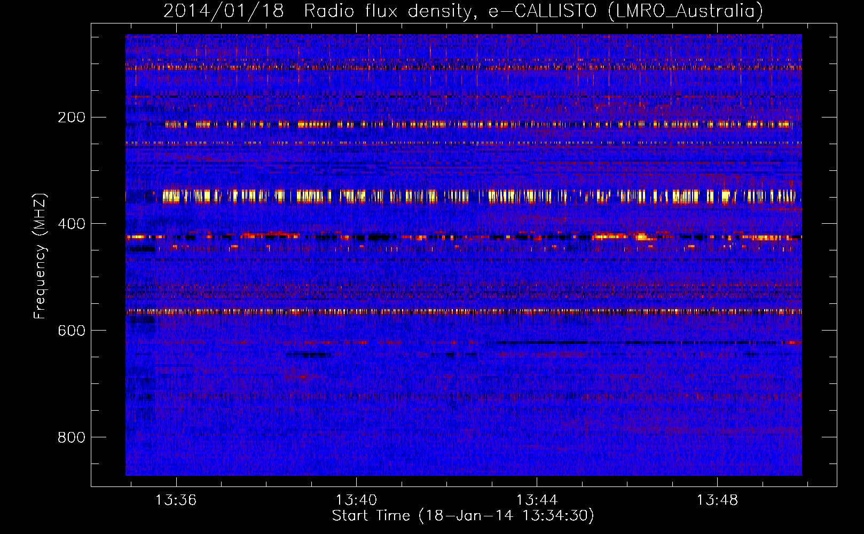Select the 600 frequency tick label
The width and height of the screenshot is (864, 534).
click(72, 331)
